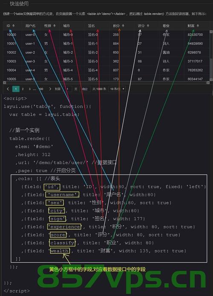Click the vertical scrollbar up arrow of the table

(211, 32)
